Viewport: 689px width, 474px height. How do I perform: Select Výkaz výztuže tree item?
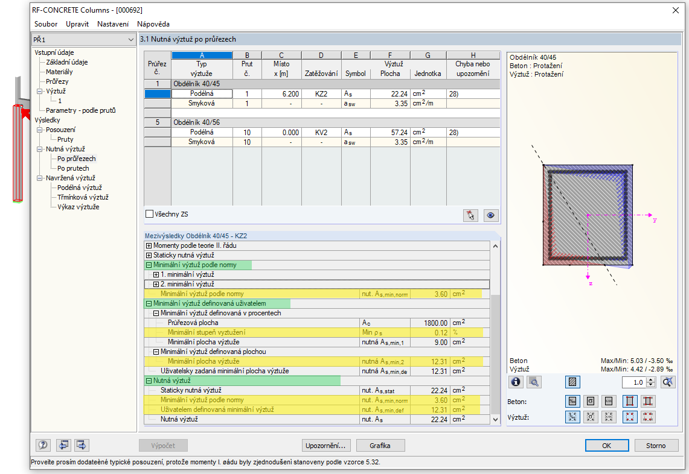click(79, 207)
